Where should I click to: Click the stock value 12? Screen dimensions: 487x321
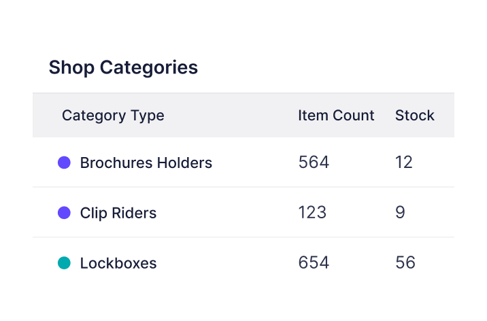pyautogui.click(x=404, y=163)
